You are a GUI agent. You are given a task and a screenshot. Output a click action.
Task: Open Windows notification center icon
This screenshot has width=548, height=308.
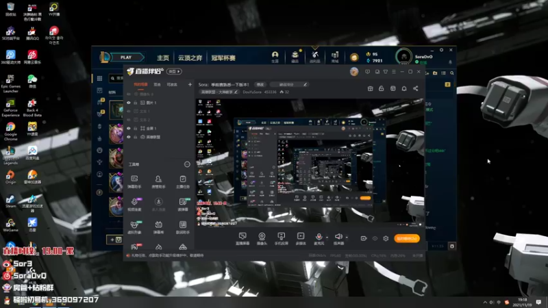(x=539, y=302)
